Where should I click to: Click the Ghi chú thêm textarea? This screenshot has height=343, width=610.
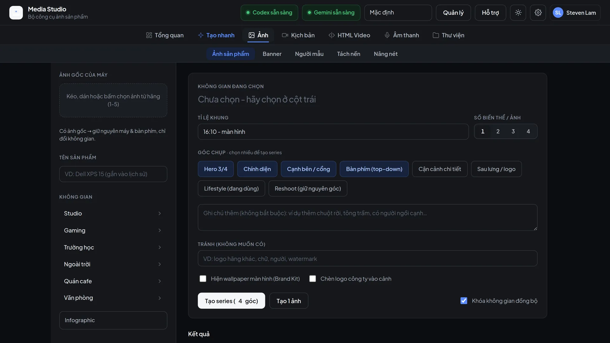click(x=368, y=218)
